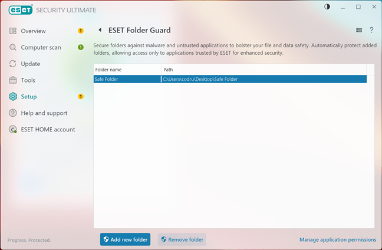The width and height of the screenshot is (382, 250).
Task: Open Help and support
Action: point(44,113)
